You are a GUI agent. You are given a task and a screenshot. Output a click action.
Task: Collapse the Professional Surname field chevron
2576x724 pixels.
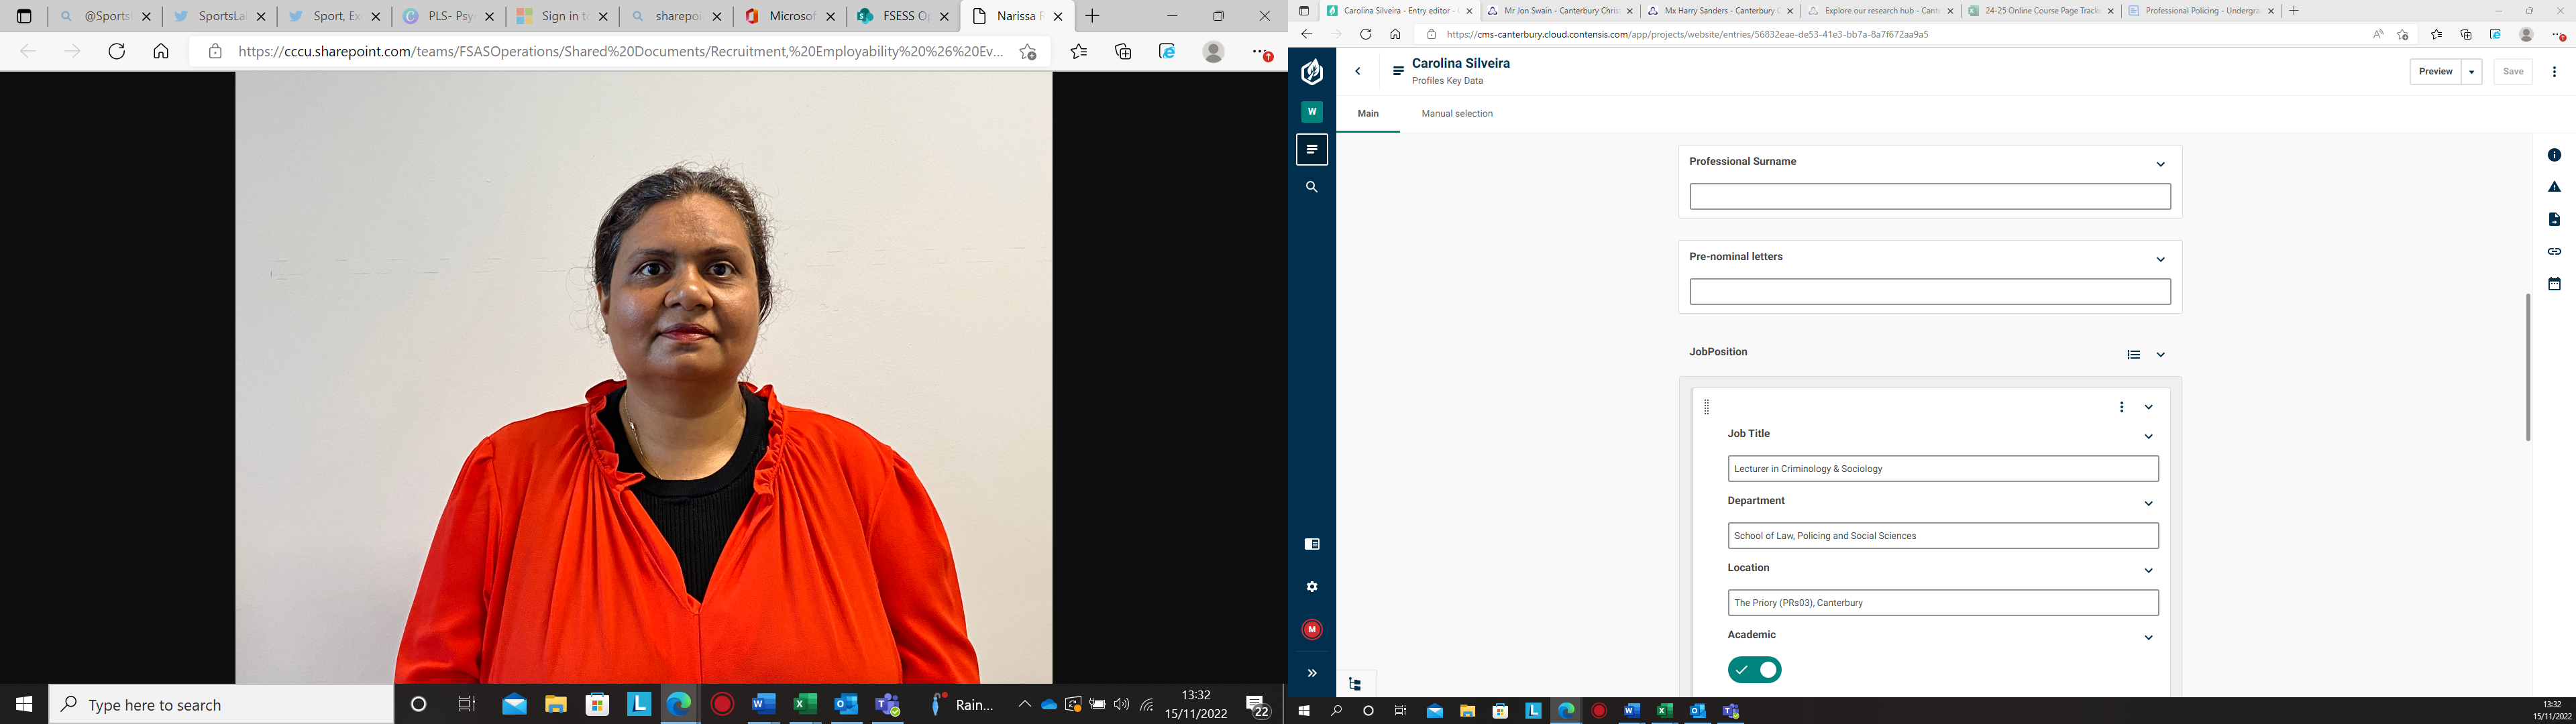[2160, 164]
